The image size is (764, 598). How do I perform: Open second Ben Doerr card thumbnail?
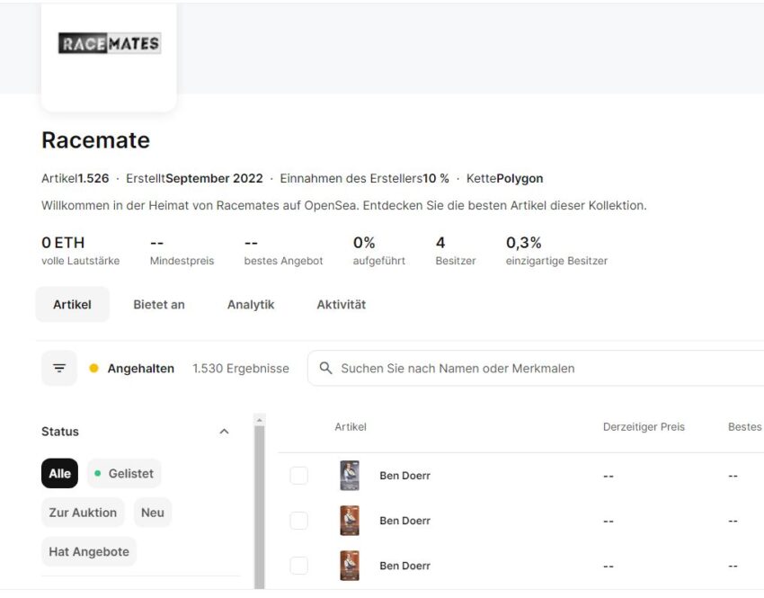pos(350,521)
